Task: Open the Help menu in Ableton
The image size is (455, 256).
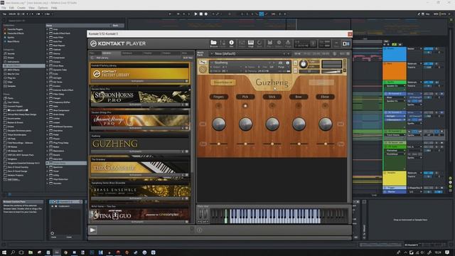Action: [x=54, y=8]
